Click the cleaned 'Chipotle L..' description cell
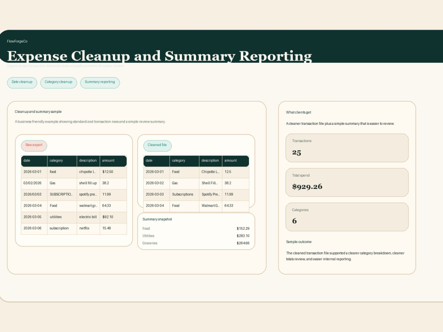The height and width of the screenshot is (332, 443). tap(210, 172)
